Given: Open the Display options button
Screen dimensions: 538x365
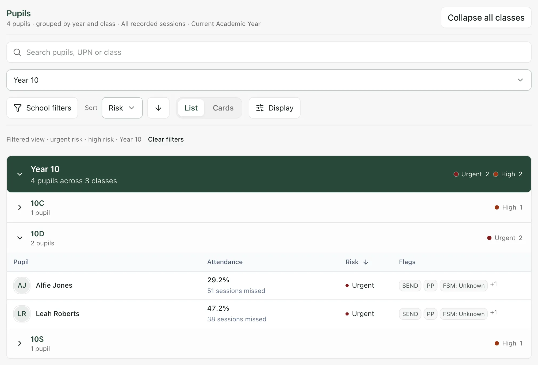Looking at the screenshot, I should point(275,108).
